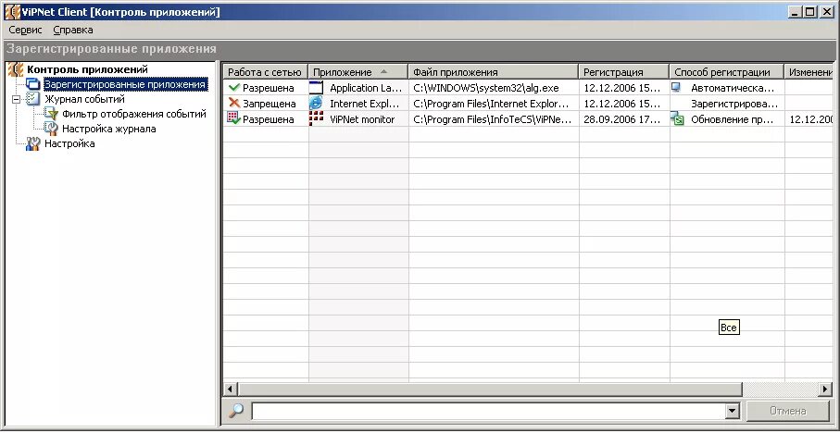Click the partially visible Изменение column header

809,72
